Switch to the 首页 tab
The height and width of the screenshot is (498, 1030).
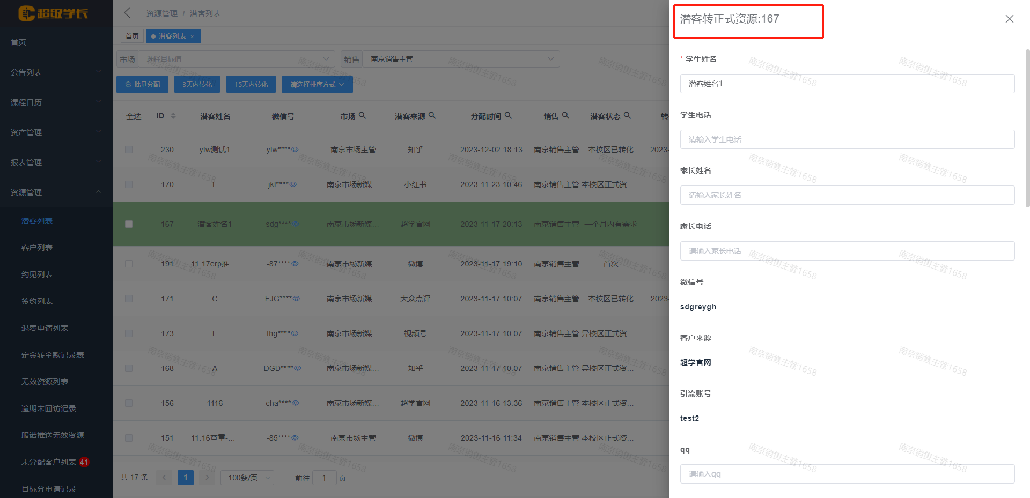[x=132, y=36]
